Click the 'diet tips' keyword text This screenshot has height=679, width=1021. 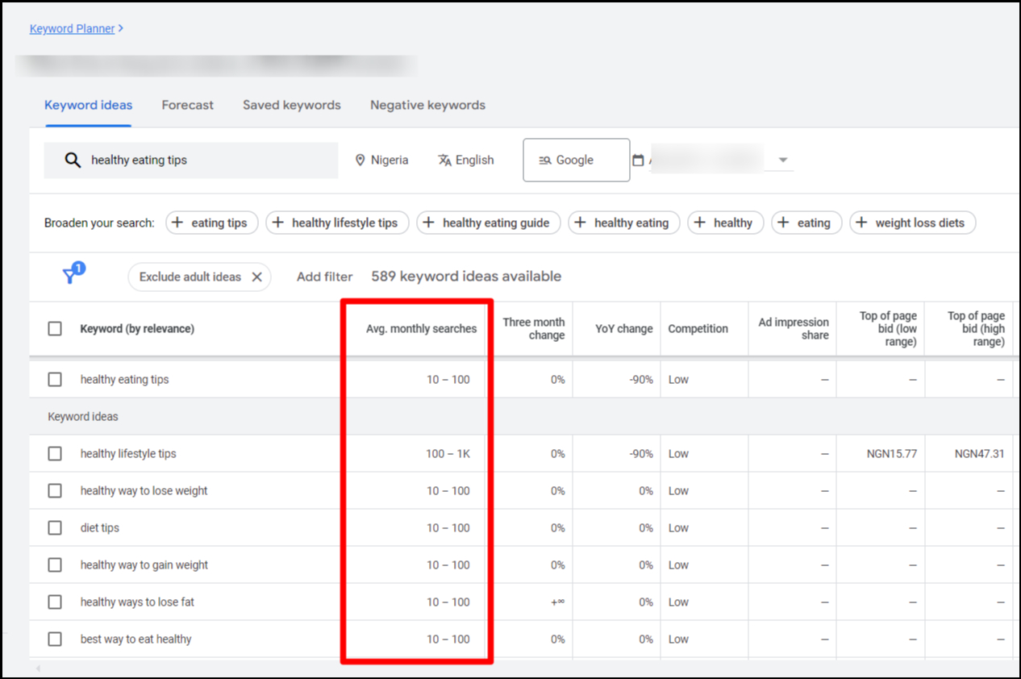click(100, 527)
